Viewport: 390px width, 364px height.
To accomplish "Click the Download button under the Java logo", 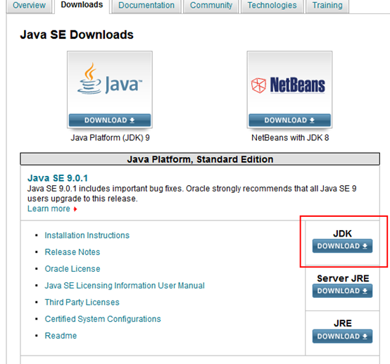I will point(110,120).
